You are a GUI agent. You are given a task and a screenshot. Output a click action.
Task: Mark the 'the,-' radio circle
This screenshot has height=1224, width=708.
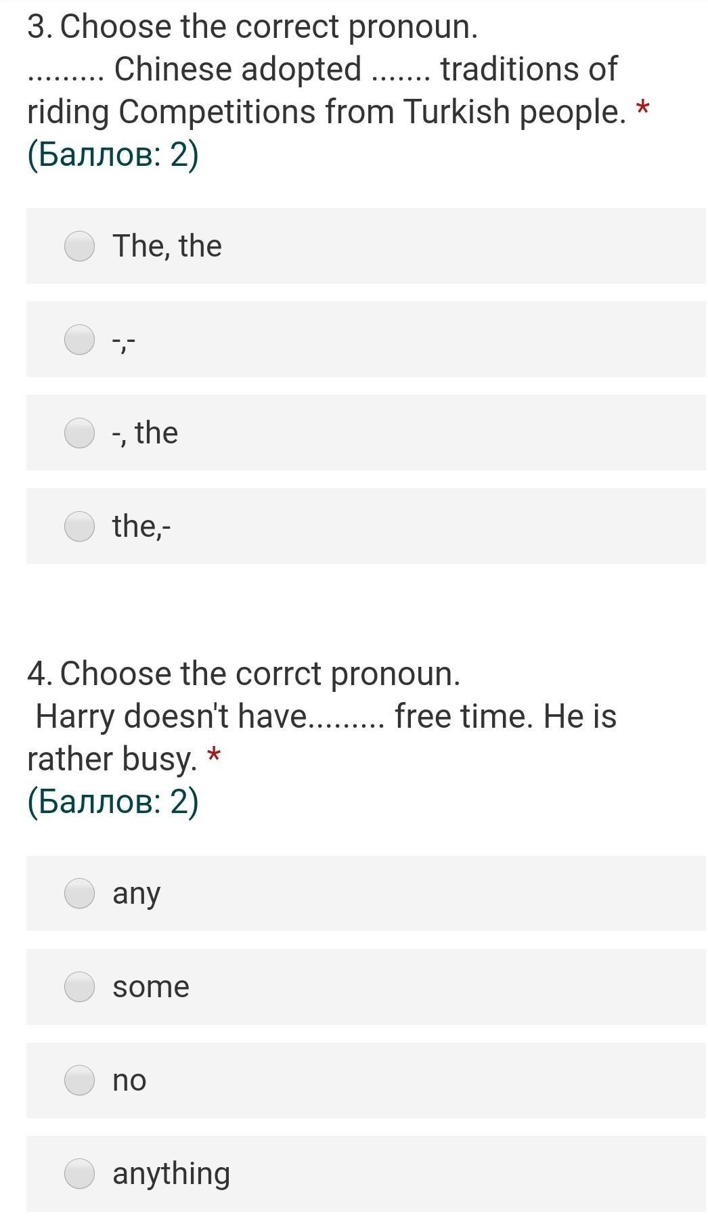pyautogui.click(x=79, y=526)
